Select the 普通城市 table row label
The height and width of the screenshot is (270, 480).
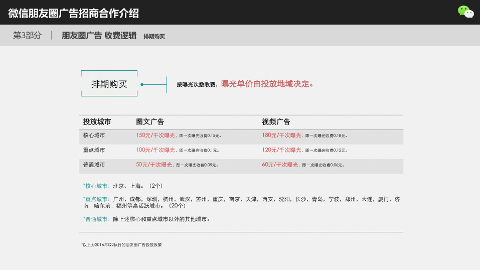click(94, 165)
